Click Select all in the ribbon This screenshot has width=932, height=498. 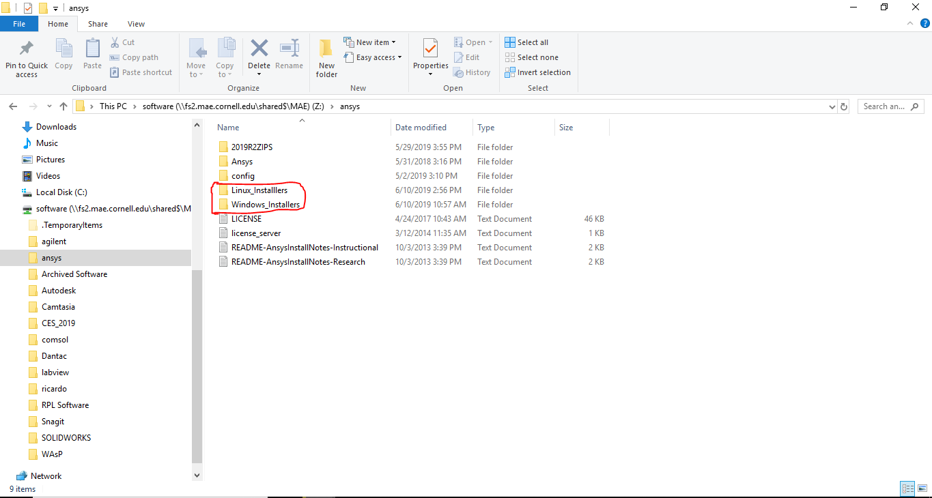526,42
